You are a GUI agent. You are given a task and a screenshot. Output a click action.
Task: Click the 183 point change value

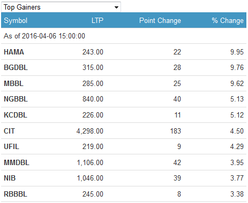click(x=176, y=131)
